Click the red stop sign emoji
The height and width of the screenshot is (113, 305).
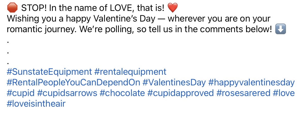tap(13, 9)
